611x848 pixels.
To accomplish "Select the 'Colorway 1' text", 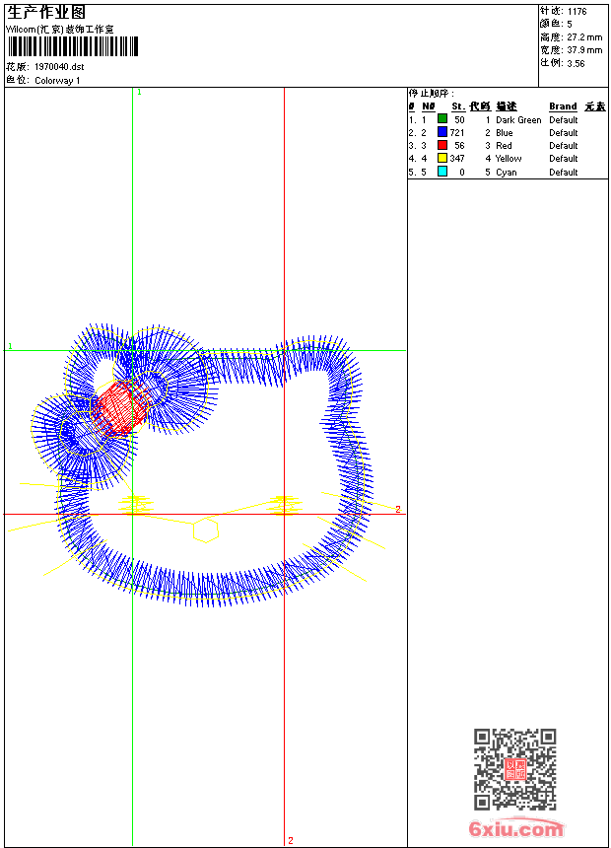I will coord(57,81).
